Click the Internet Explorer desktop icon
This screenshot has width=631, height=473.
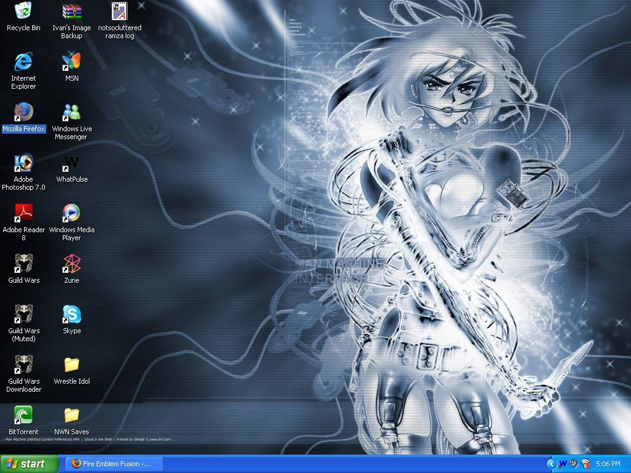(23, 62)
